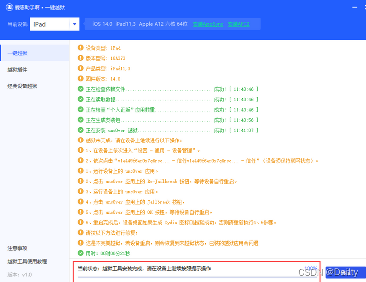
Task: Click green check beside 正在安装 unc0ver 越狱
Action: point(81,130)
